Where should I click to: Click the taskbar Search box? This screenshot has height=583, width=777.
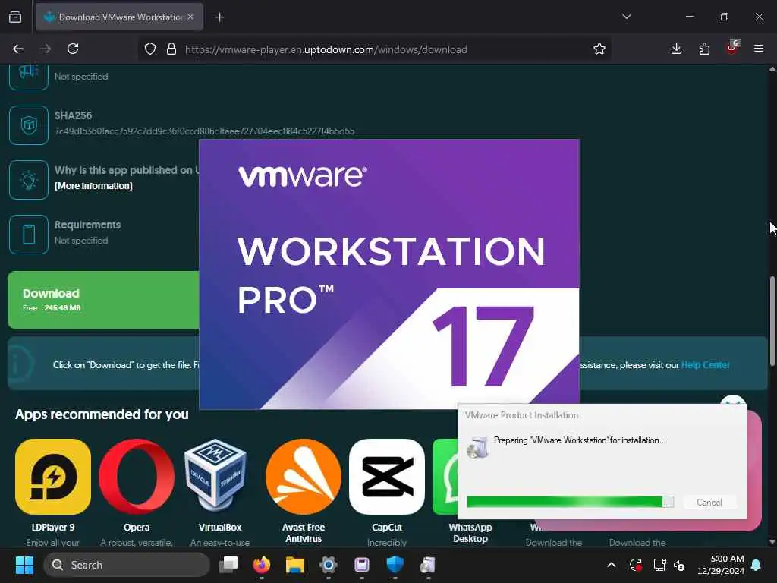127,565
